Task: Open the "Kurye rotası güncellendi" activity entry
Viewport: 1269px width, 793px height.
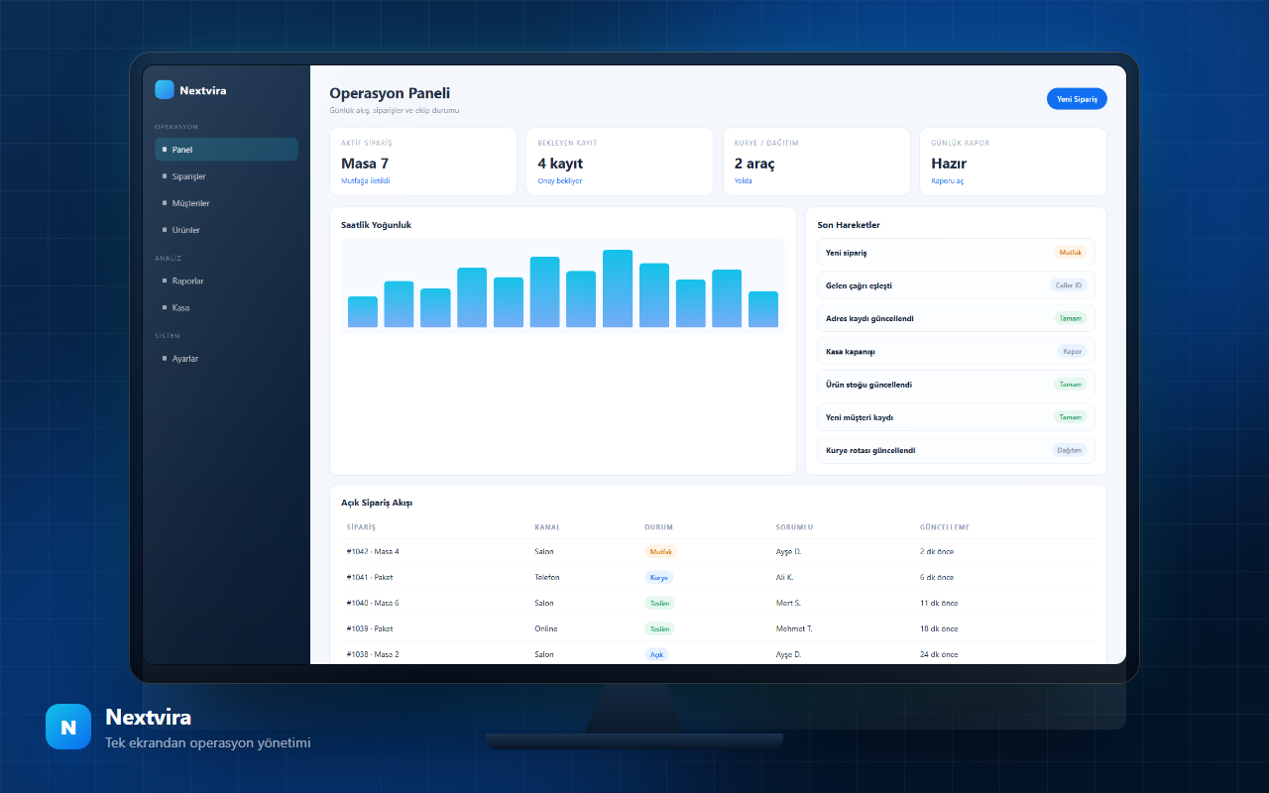Action: (x=956, y=450)
